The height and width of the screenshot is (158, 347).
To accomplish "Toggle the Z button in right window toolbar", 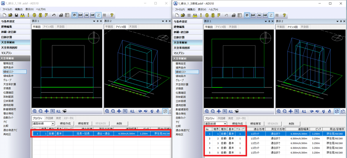I will [x=271, y=15].
